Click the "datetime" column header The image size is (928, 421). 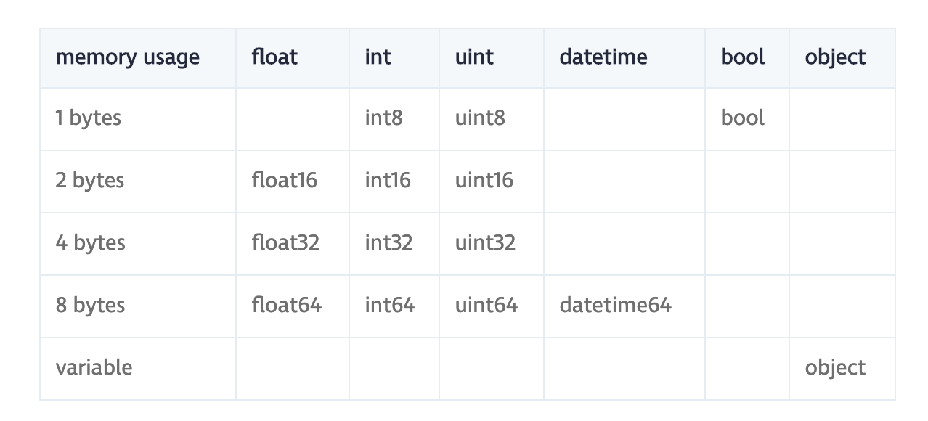(603, 57)
